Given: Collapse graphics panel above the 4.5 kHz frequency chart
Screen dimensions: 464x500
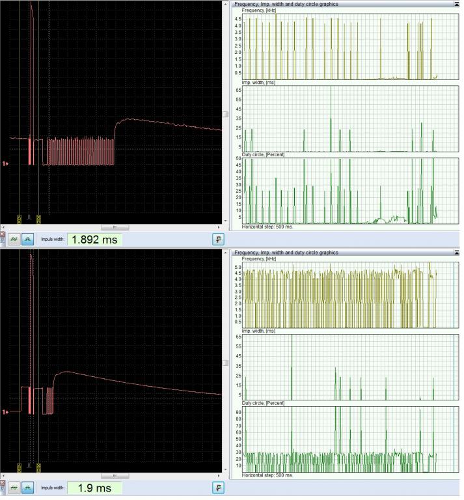Looking at the screenshot, I should coord(456,4).
